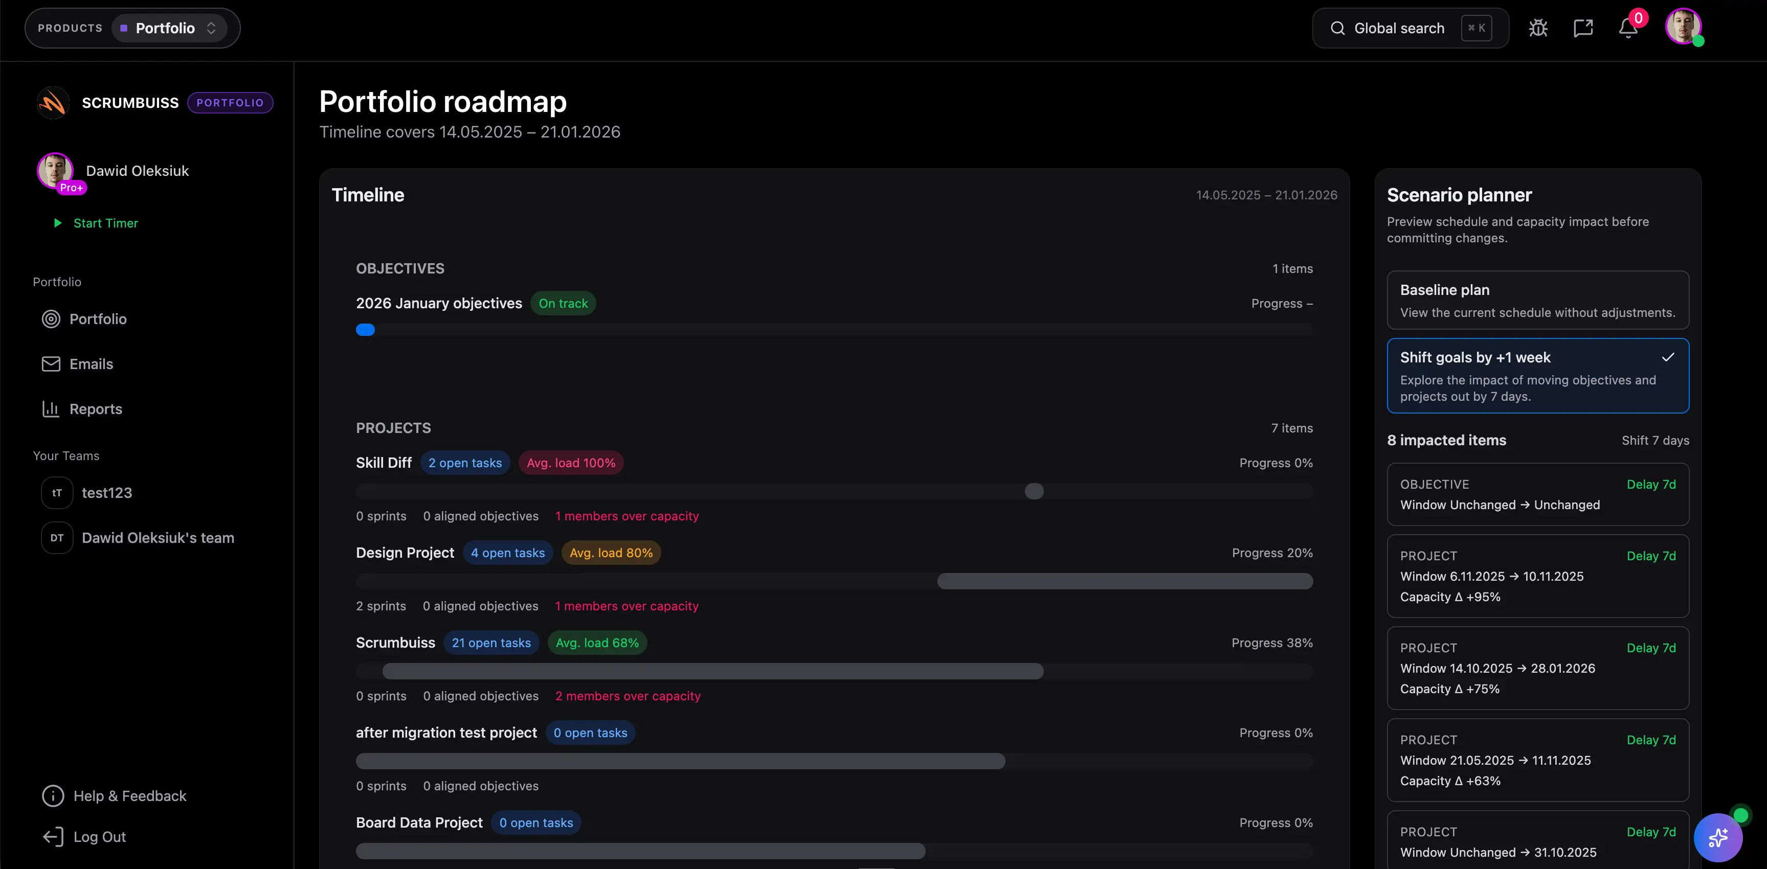Click your profile avatar in the top right
The height and width of the screenshot is (869, 1767).
coord(1685,28)
